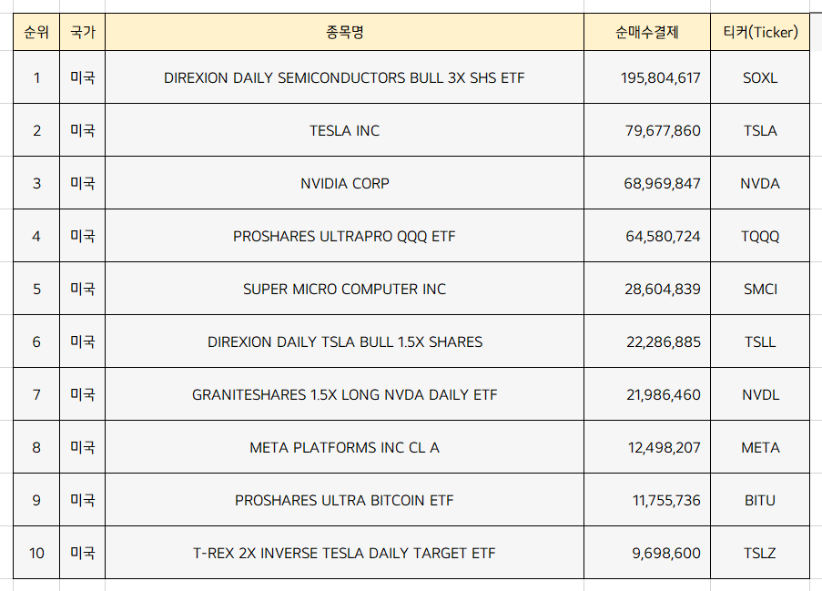Select the BITU ticker cell

pyautogui.click(x=760, y=500)
